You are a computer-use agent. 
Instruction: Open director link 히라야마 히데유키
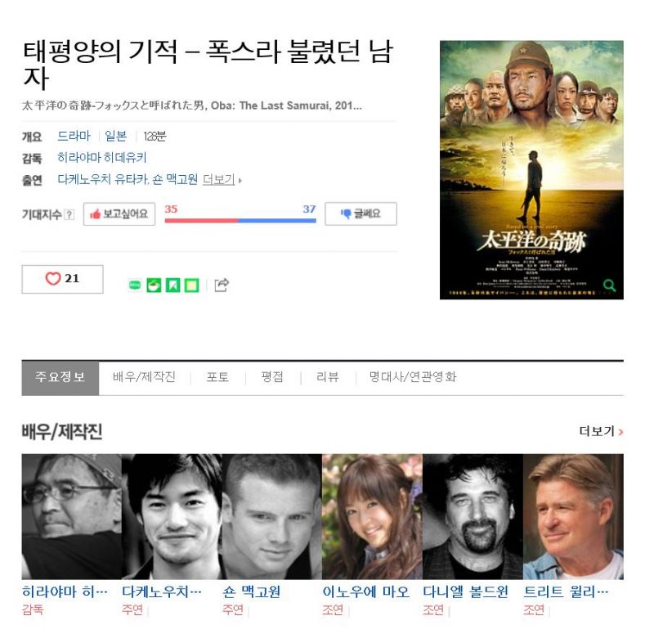(x=102, y=158)
